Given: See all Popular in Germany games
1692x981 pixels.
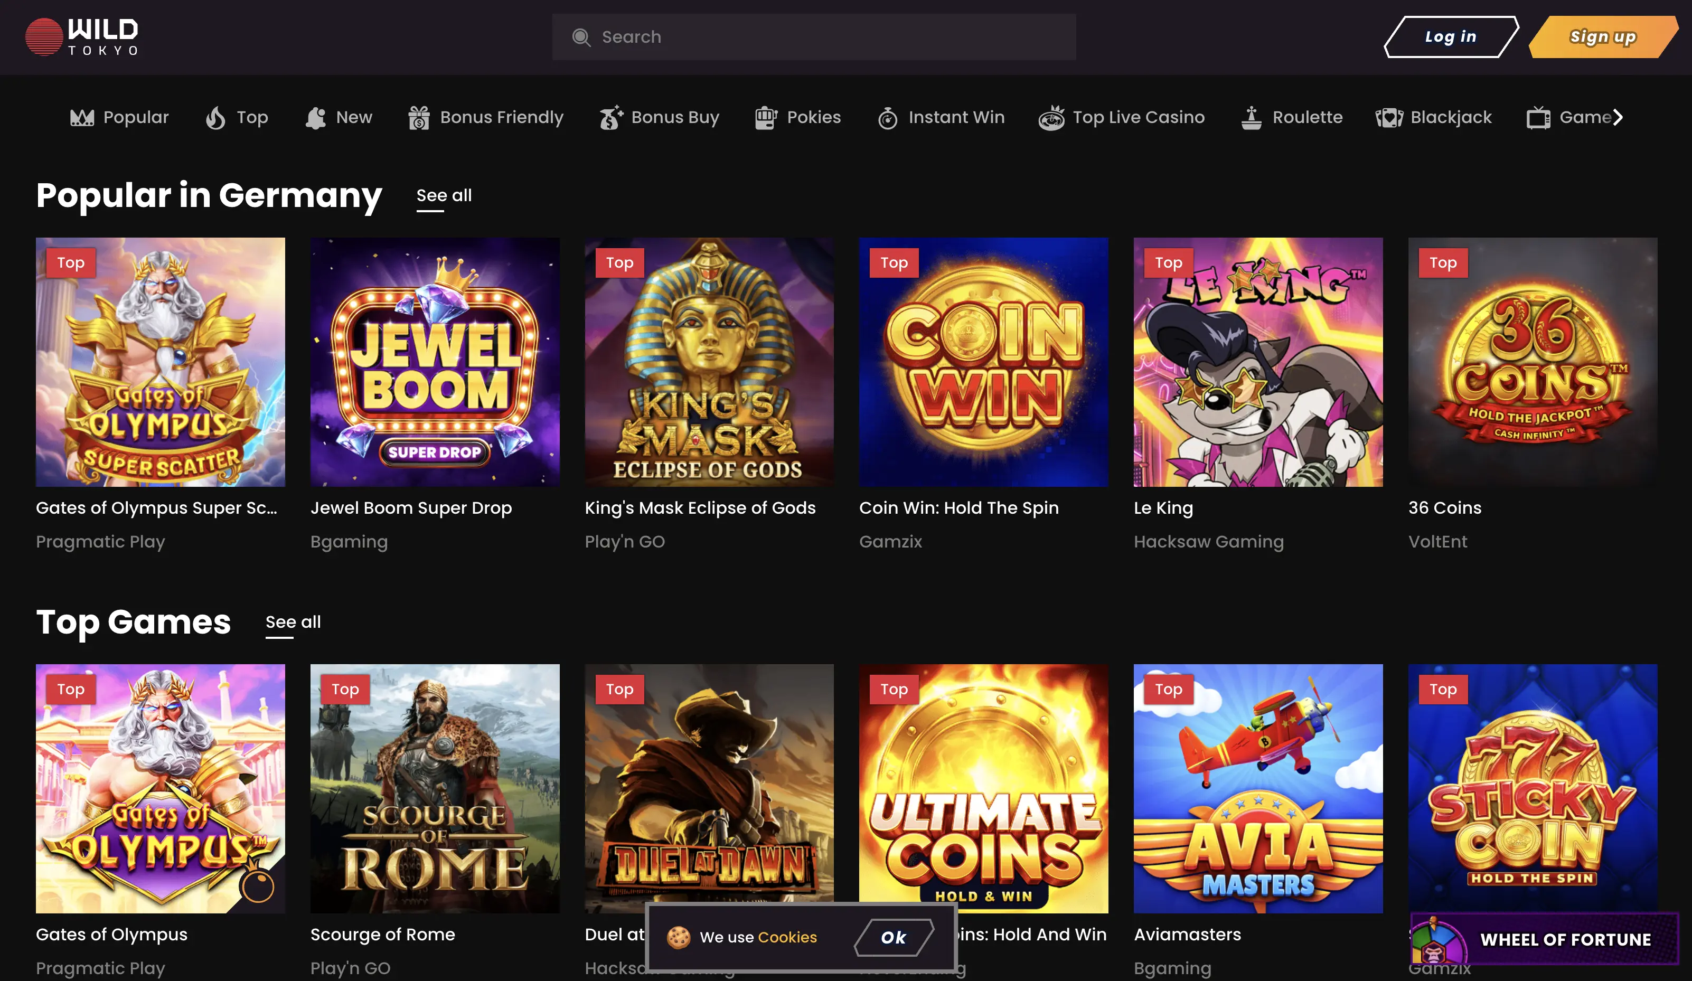Looking at the screenshot, I should tap(444, 196).
